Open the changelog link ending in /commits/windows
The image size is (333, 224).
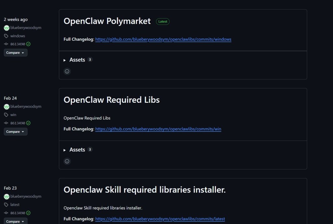point(163,39)
